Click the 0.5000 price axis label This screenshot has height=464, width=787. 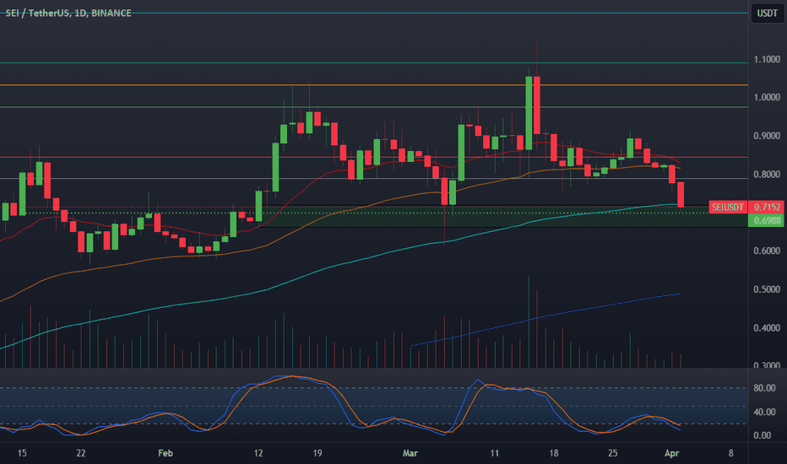click(x=767, y=289)
